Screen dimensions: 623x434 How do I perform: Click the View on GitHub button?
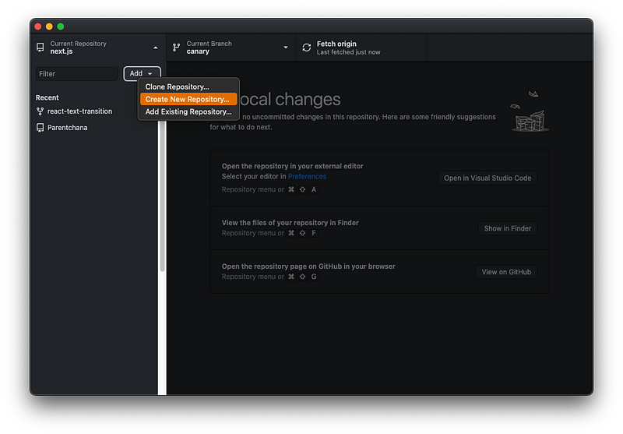(x=506, y=272)
